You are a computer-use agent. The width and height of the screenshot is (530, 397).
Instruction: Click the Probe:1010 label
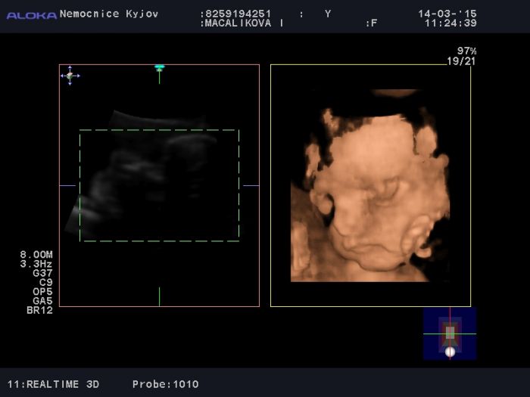pyautogui.click(x=165, y=384)
